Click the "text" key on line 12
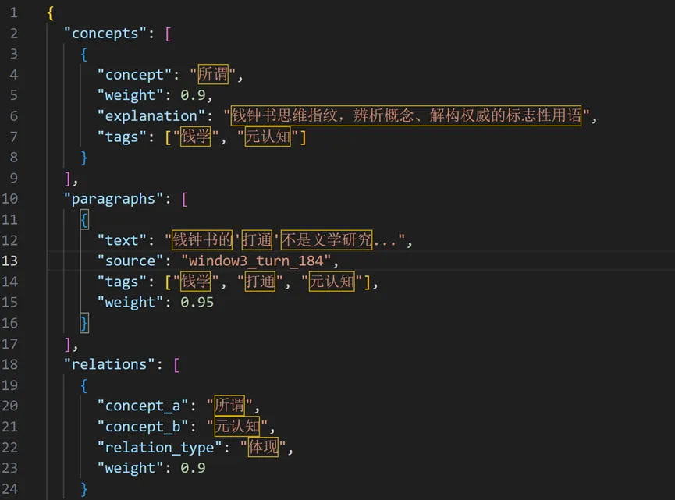This screenshot has height=500, width=675. [122, 240]
